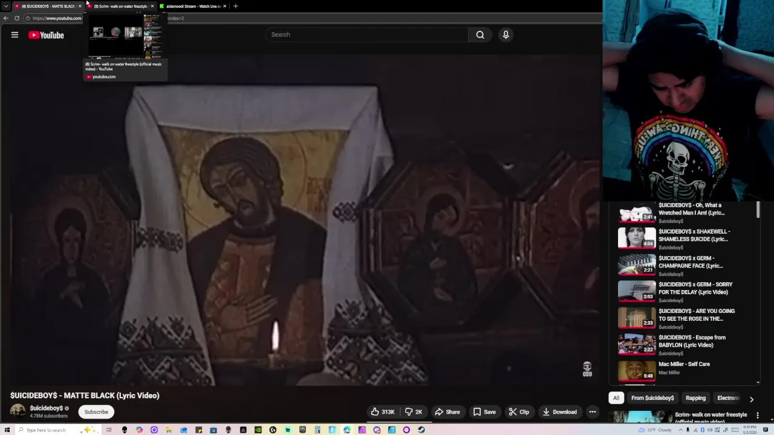Start voice search with microphone icon
The width and height of the screenshot is (774, 435).
tap(506, 34)
